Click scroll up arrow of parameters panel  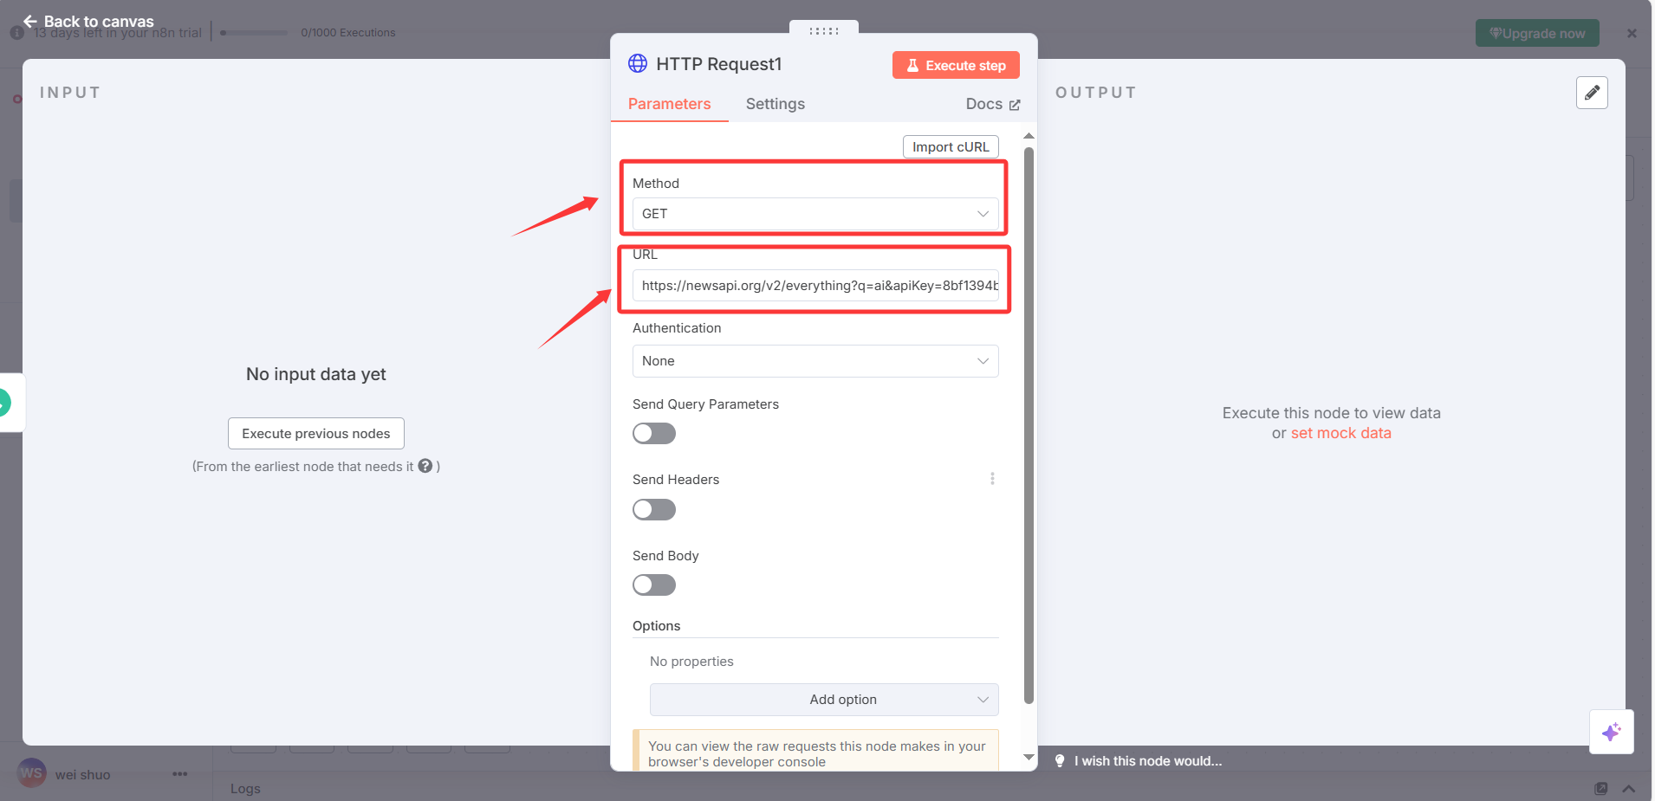pos(1029,136)
